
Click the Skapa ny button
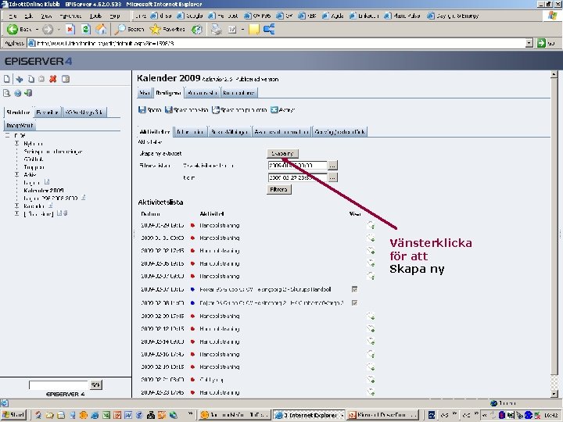tap(282, 154)
